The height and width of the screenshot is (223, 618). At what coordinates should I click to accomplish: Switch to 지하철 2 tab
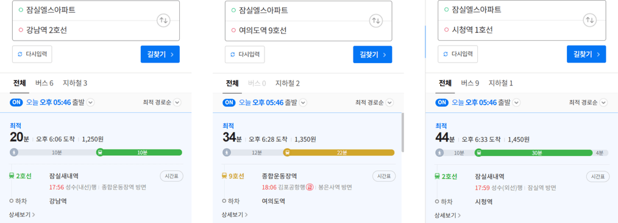[287, 83]
